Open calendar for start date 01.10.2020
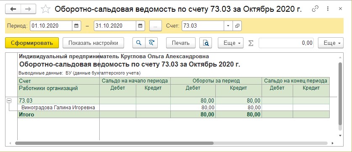The width and height of the screenshot is (352, 152). pyautogui.click(x=76, y=26)
